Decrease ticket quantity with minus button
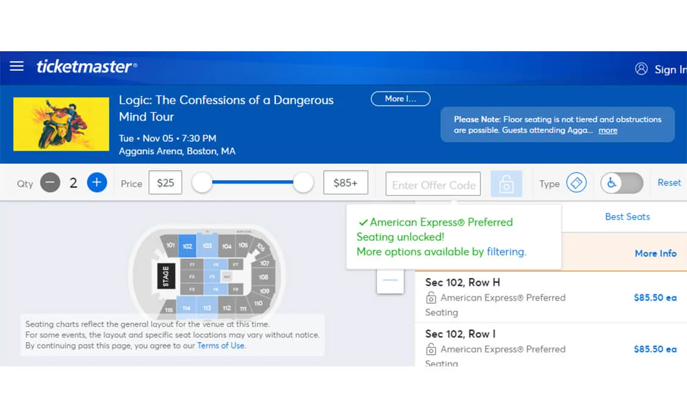 [50, 183]
